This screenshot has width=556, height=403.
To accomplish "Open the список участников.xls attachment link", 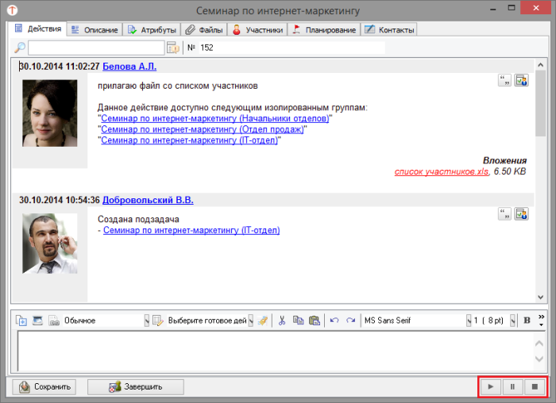I will coord(442,171).
